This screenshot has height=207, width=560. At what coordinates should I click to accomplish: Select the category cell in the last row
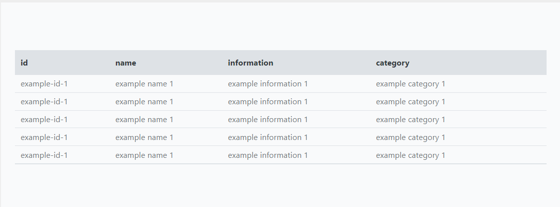[411, 155]
